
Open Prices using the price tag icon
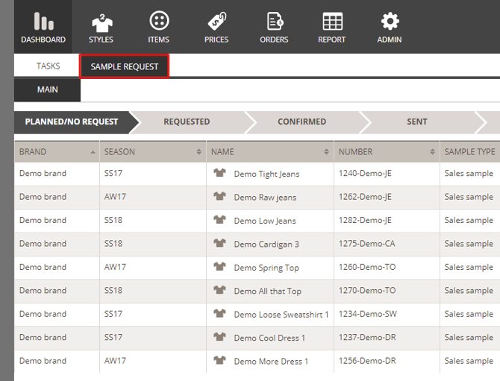tap(216, 22)
